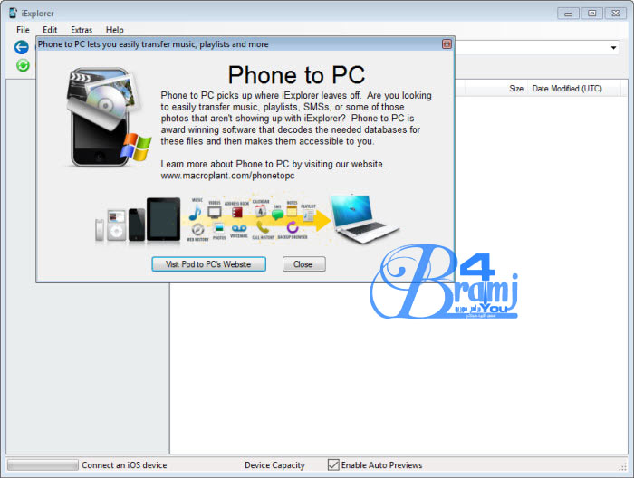Sort by Size column header
Screen dimensions: 634x478
pos(516,89)
